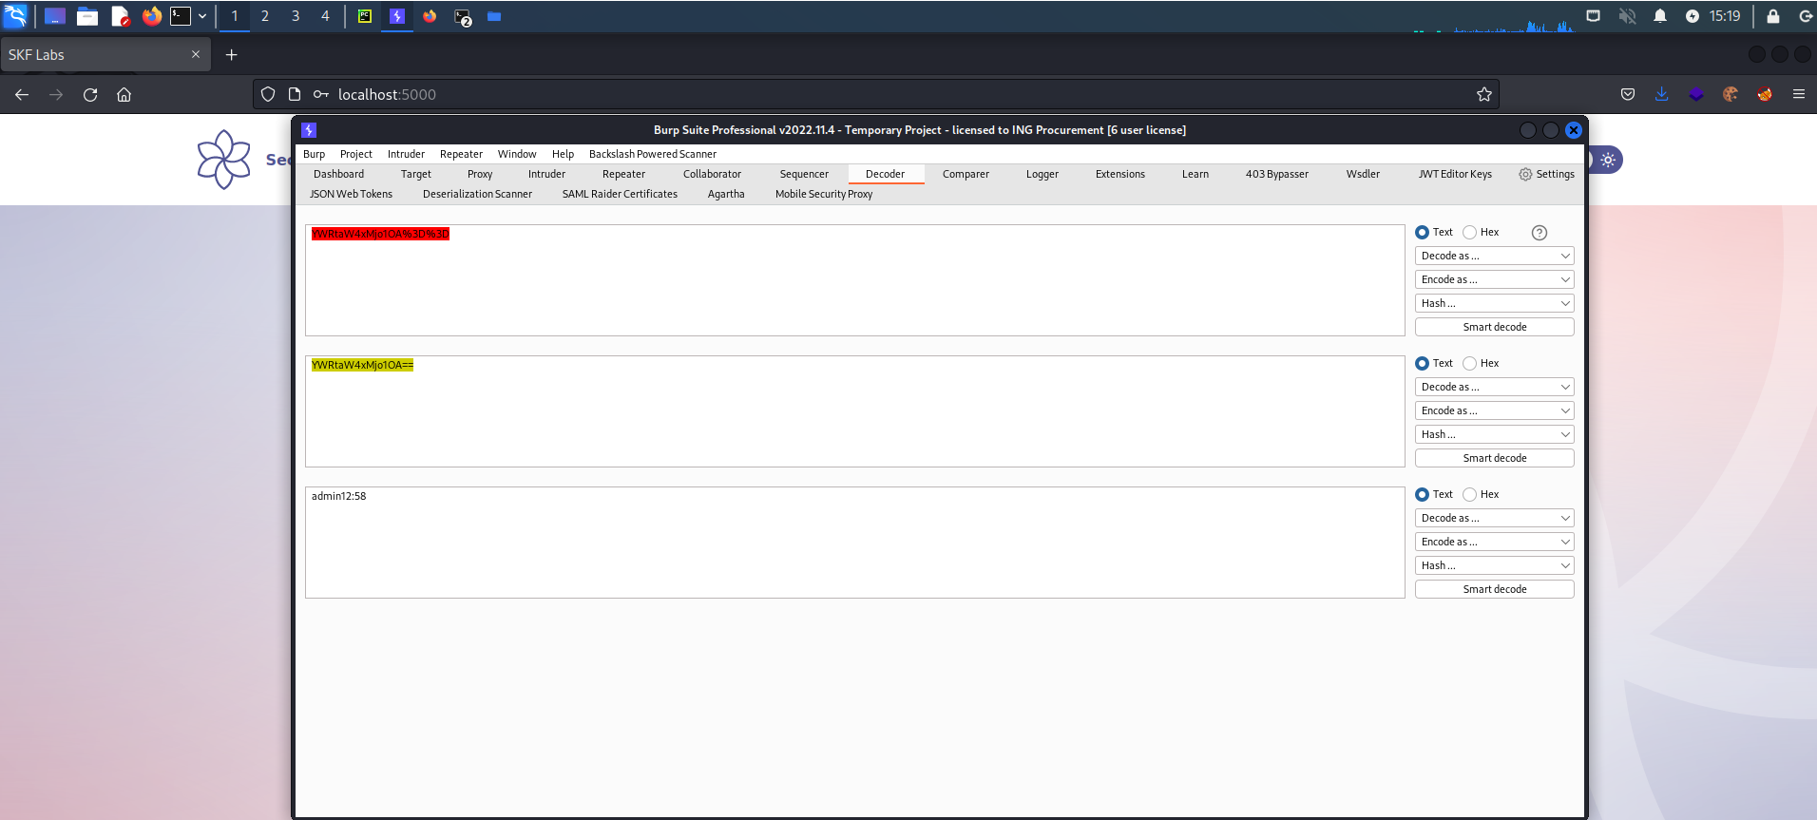Select Text mode for YWRtaW4xMjo1OA== field
The width and height of the screenshot is (1817, 820).
pos(1423,363)
